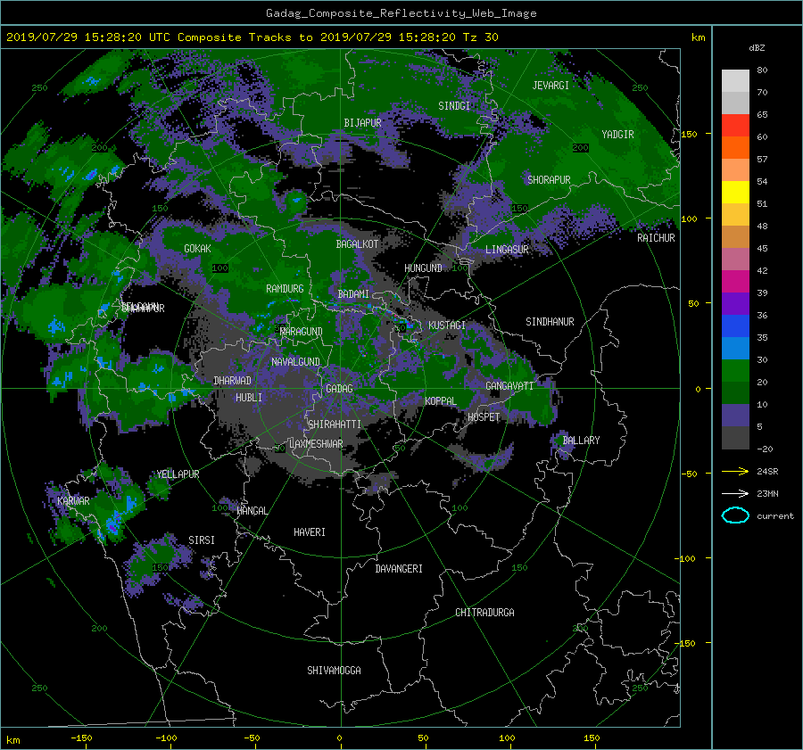Image resolution: width=803 pixels, height=750 pixels.
Task: Click the HOSPET city label
Action: 484,417
